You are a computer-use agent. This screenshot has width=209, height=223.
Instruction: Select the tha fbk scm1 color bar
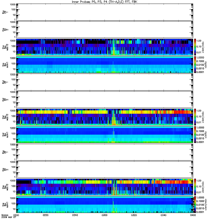click(195, 65)
